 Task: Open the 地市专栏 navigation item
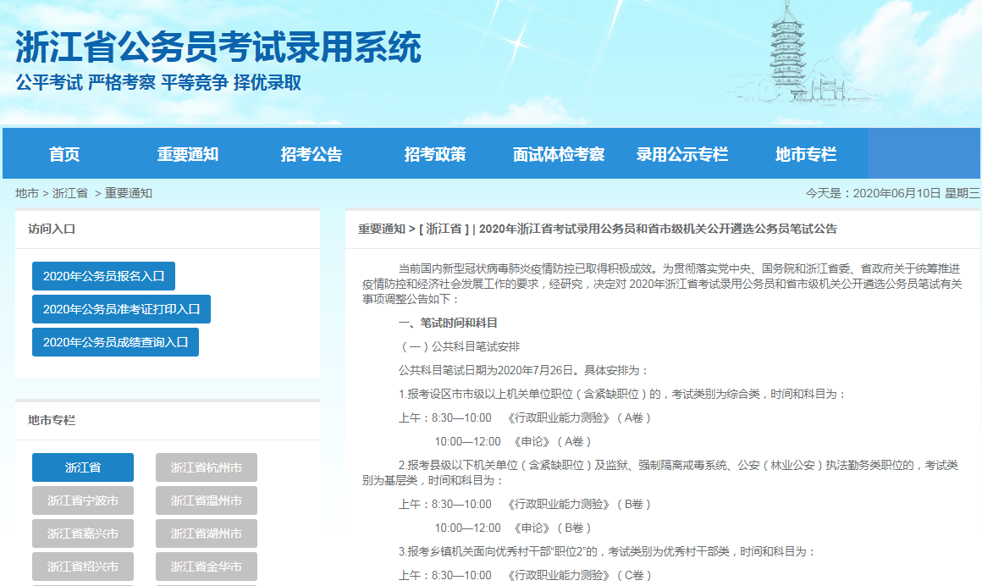click(x=806, y=154)
